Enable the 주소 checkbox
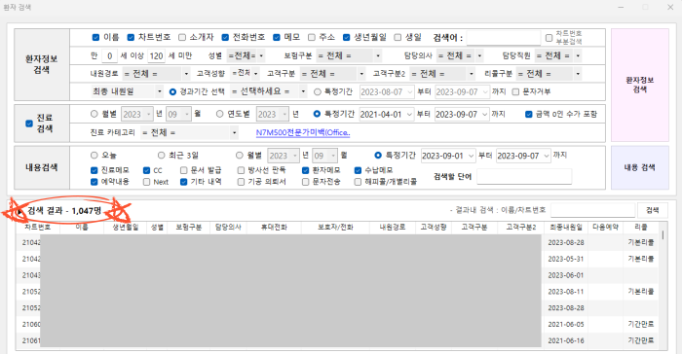The image size is (682, 354). (312, 37)
